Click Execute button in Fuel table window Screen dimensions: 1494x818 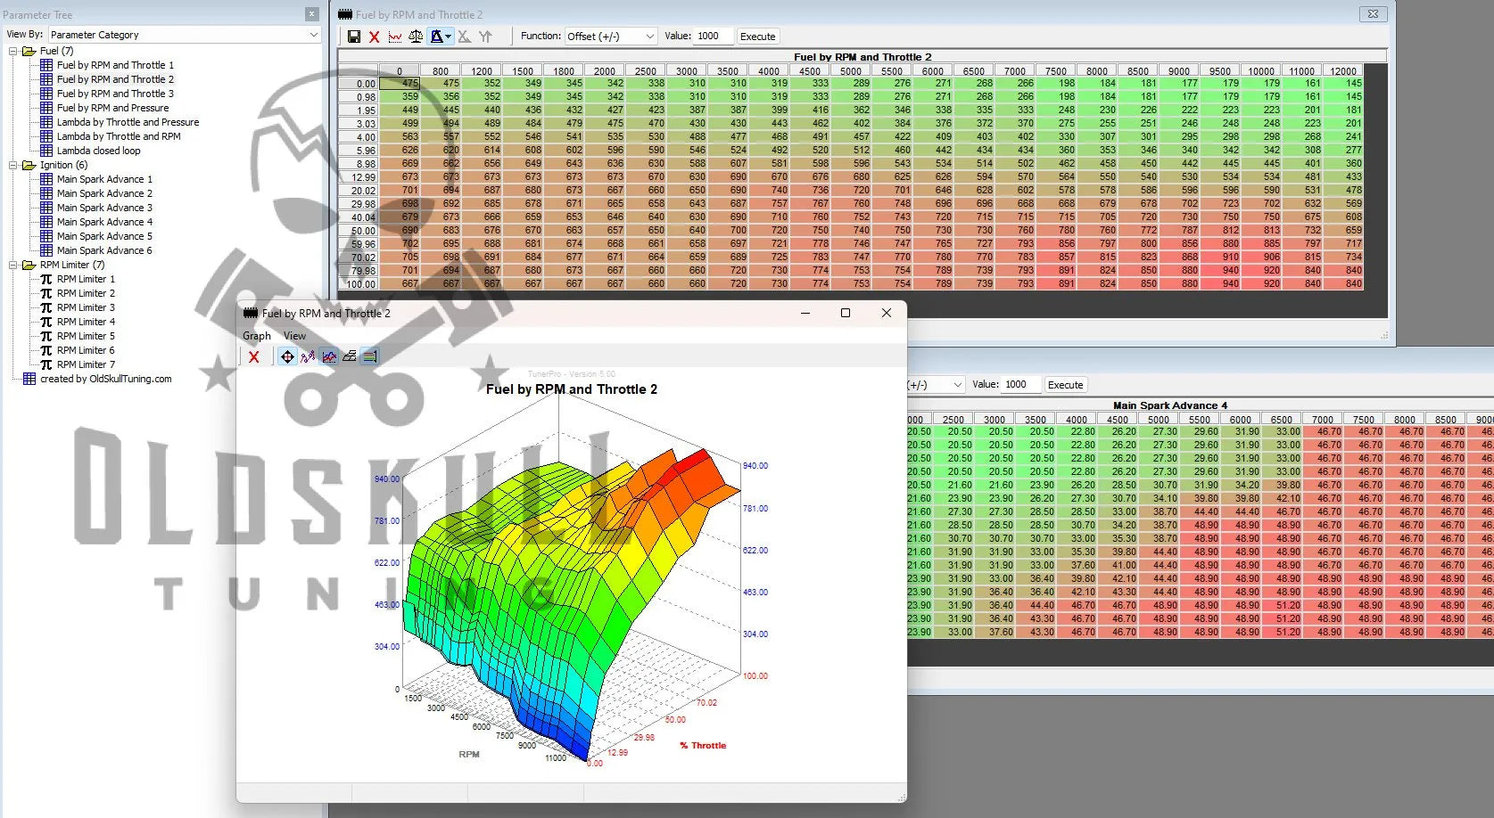757,37
